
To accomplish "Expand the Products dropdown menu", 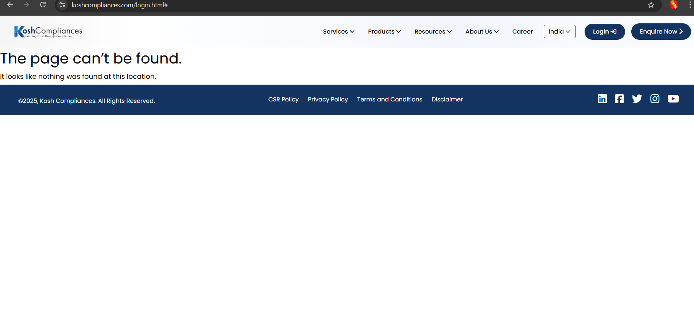I will point(384,32).
